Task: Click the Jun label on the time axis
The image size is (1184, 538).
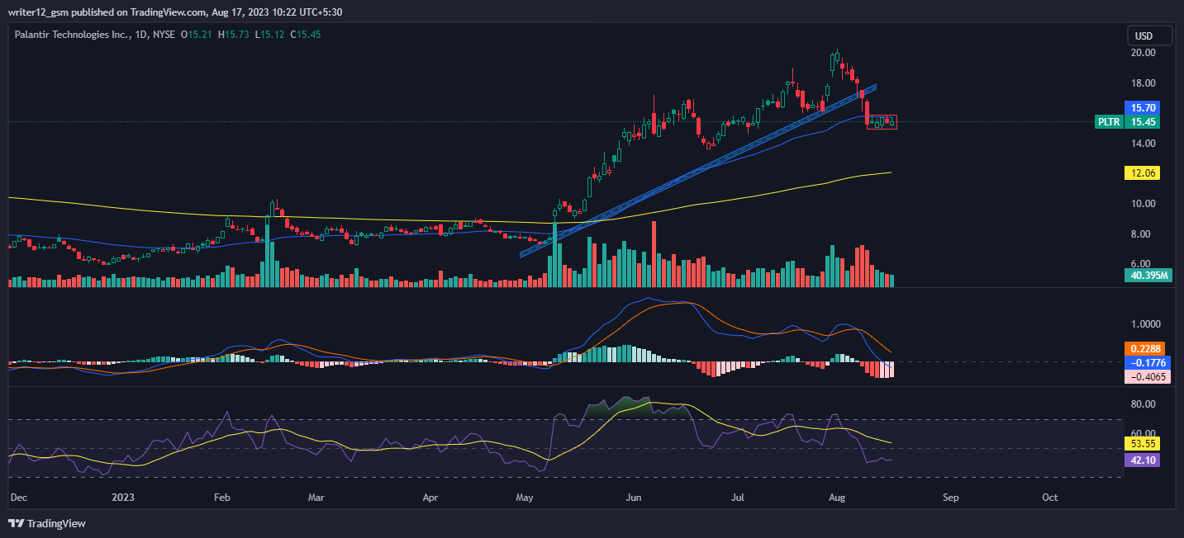Action: 634,498
